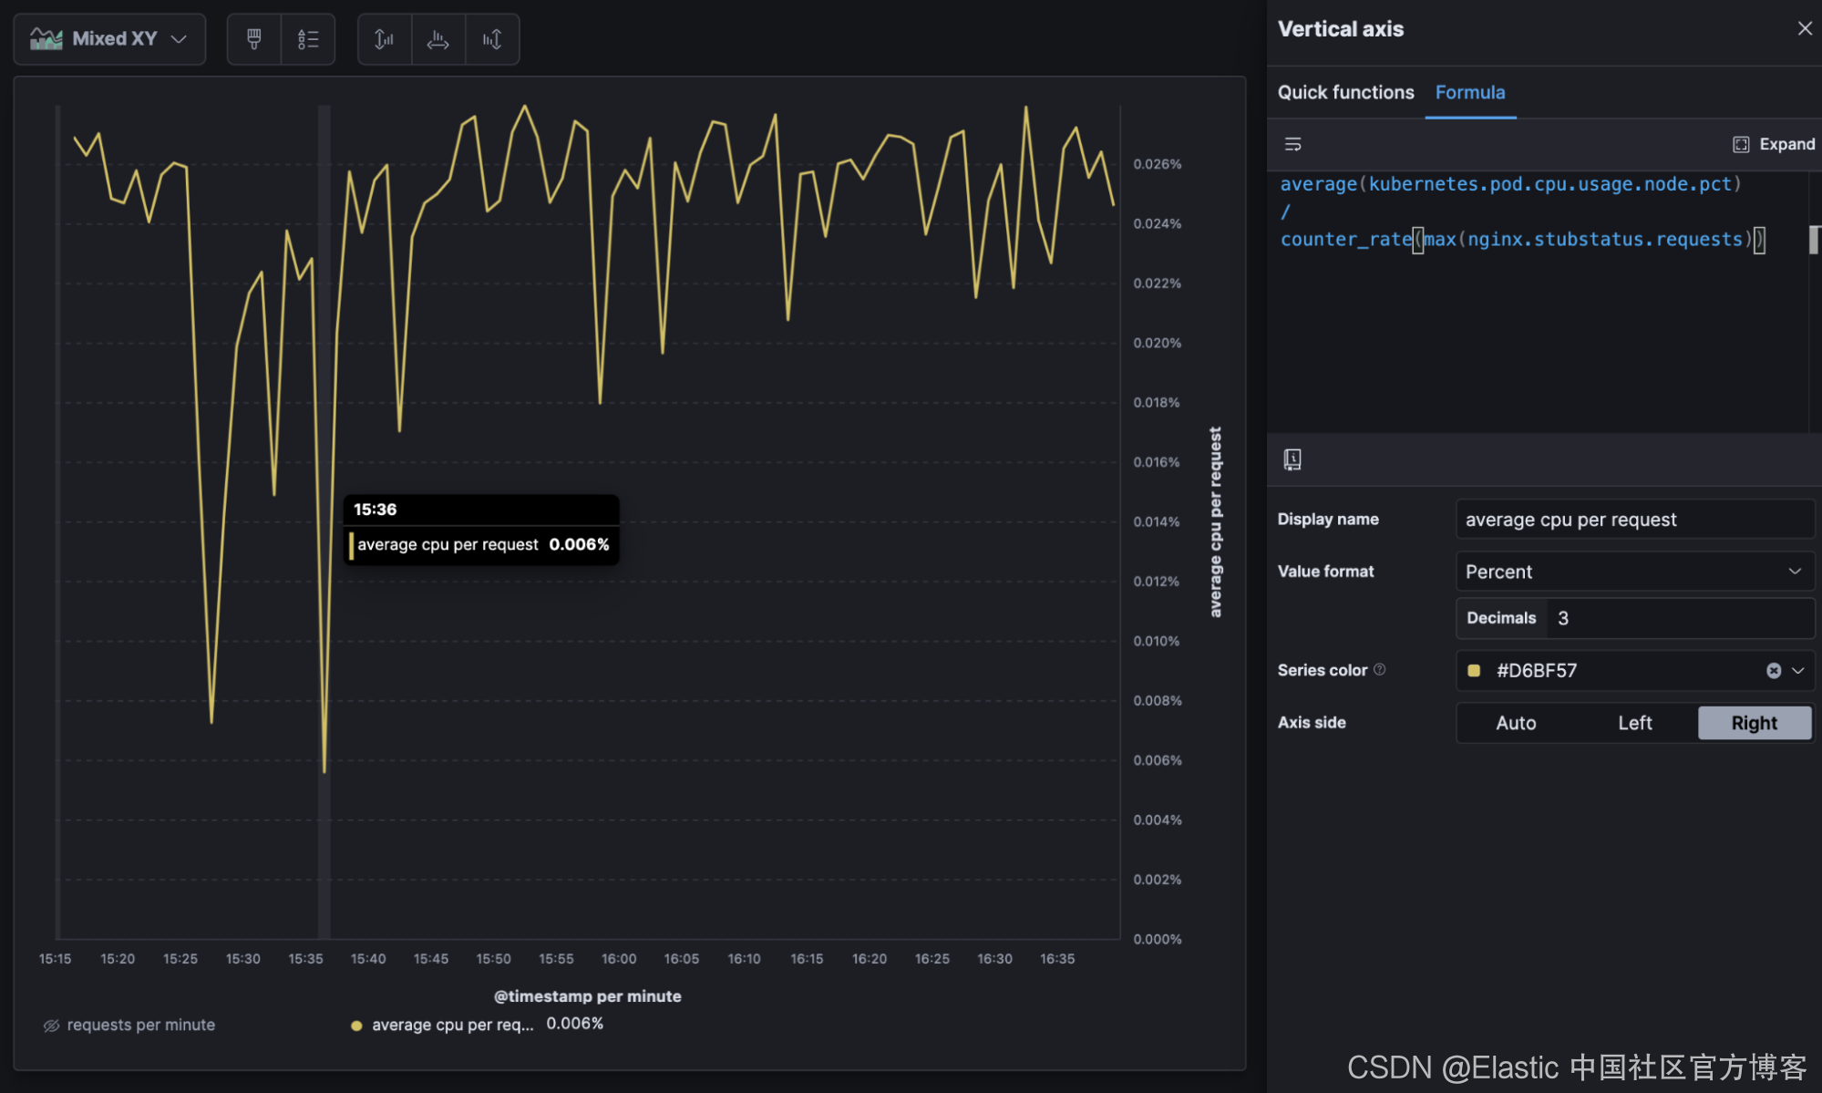Open right axis settings icon
Viewport: 1822px width, 1093px height.
pyautogui.click(x=492, y=39)
